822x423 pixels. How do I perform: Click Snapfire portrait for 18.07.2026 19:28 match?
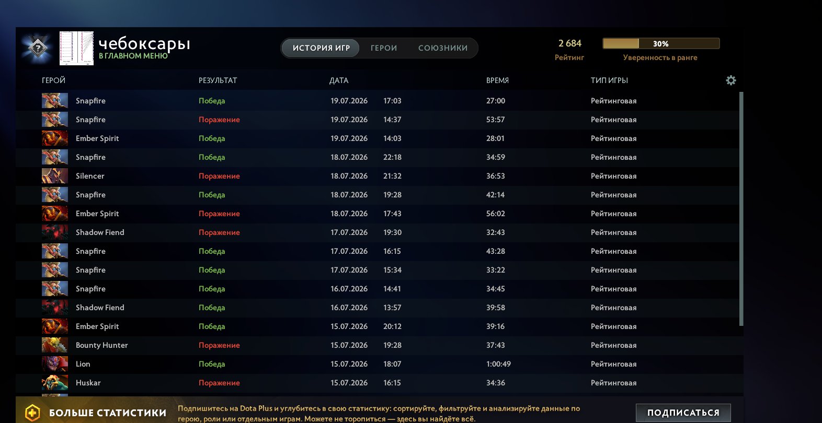(55, 194)
